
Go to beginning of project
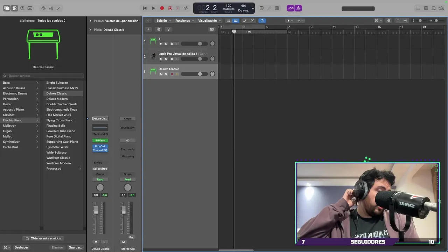tap(145, 8)
